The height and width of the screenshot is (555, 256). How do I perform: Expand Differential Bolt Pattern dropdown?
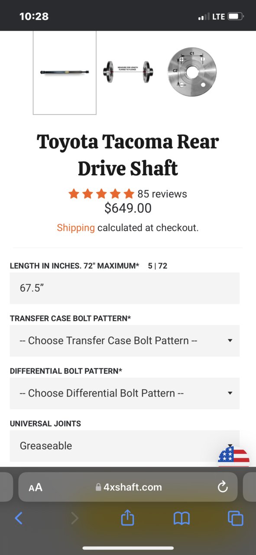coord(125,393)
